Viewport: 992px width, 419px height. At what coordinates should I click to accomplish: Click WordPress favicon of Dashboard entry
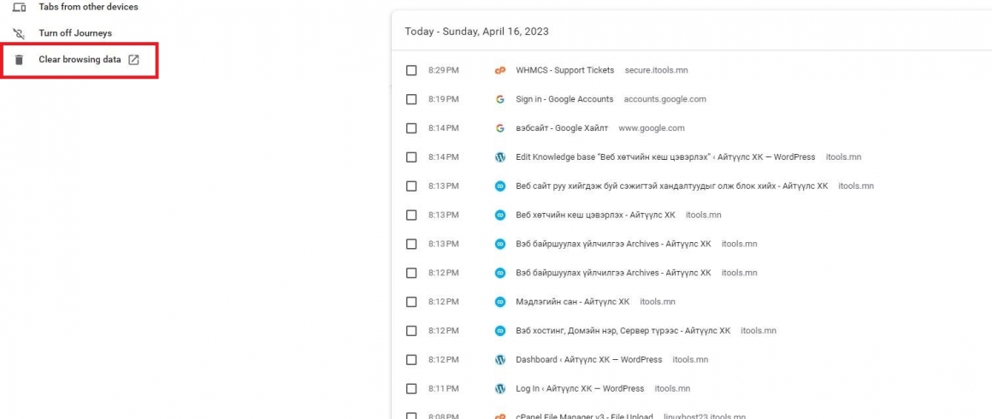tap(499, 359)
